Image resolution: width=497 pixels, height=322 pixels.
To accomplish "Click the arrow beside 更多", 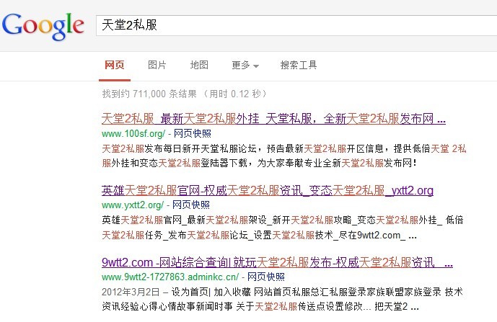I will pyautogui.click(x=256, y=66).
